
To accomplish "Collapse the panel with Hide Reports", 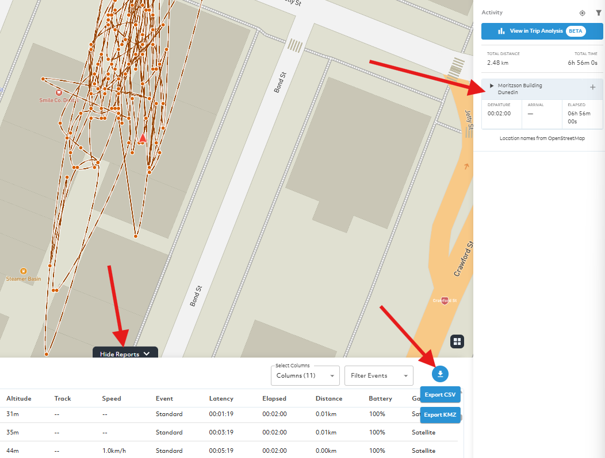I will click(x=125, y=354).
